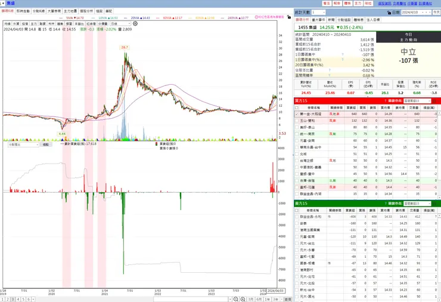
Task: Switch to 籌碼K線 tab
Action: pos(8,11)
